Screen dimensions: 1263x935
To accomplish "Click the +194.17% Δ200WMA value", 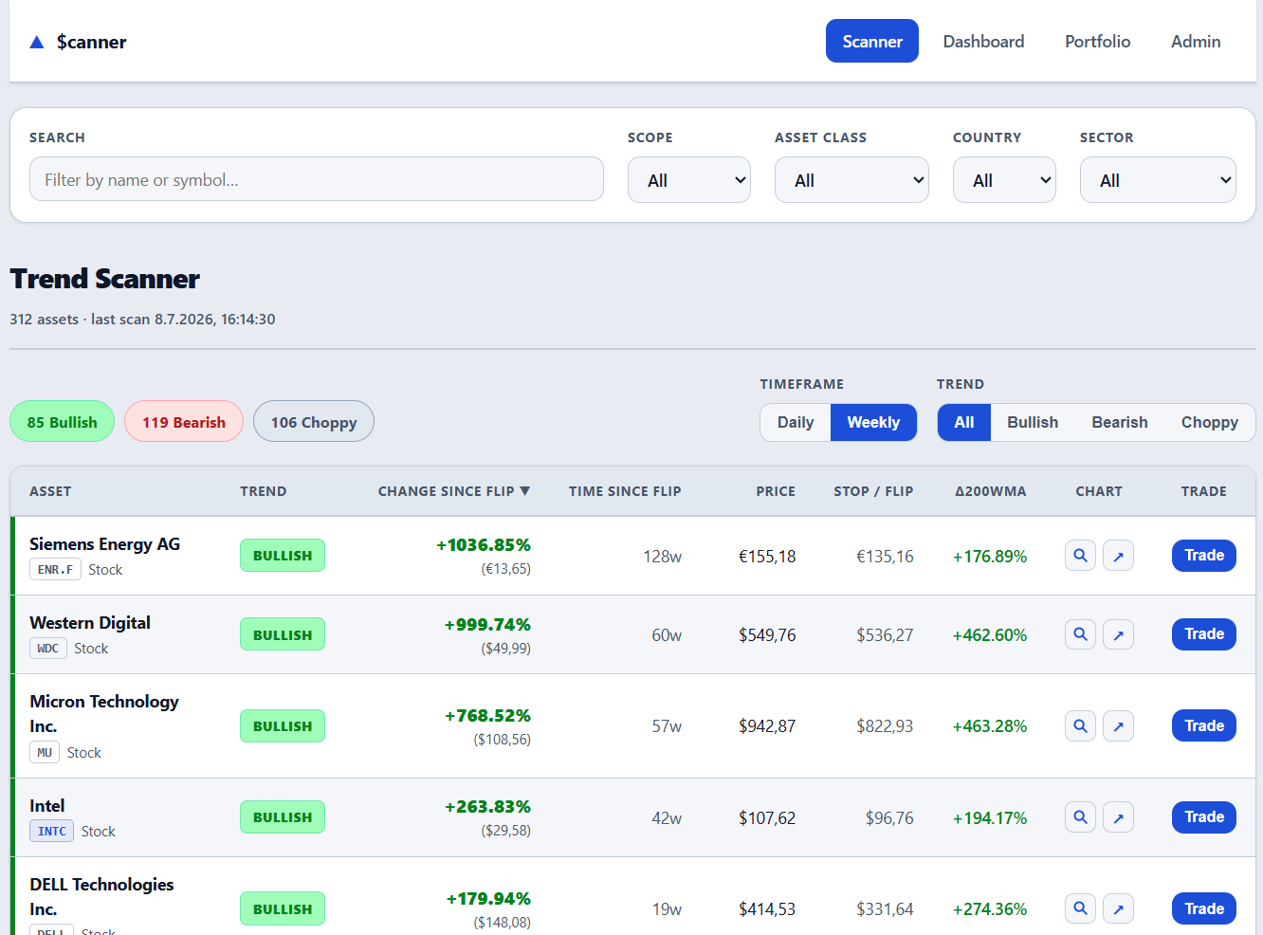I will point(990,818).
